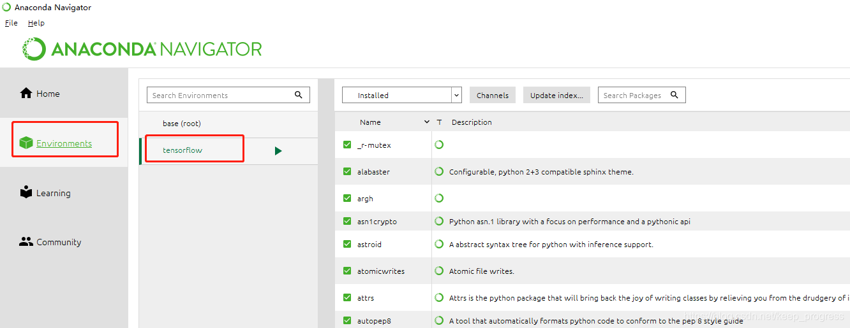Click the Community people icon

click(x=26, y=242)
